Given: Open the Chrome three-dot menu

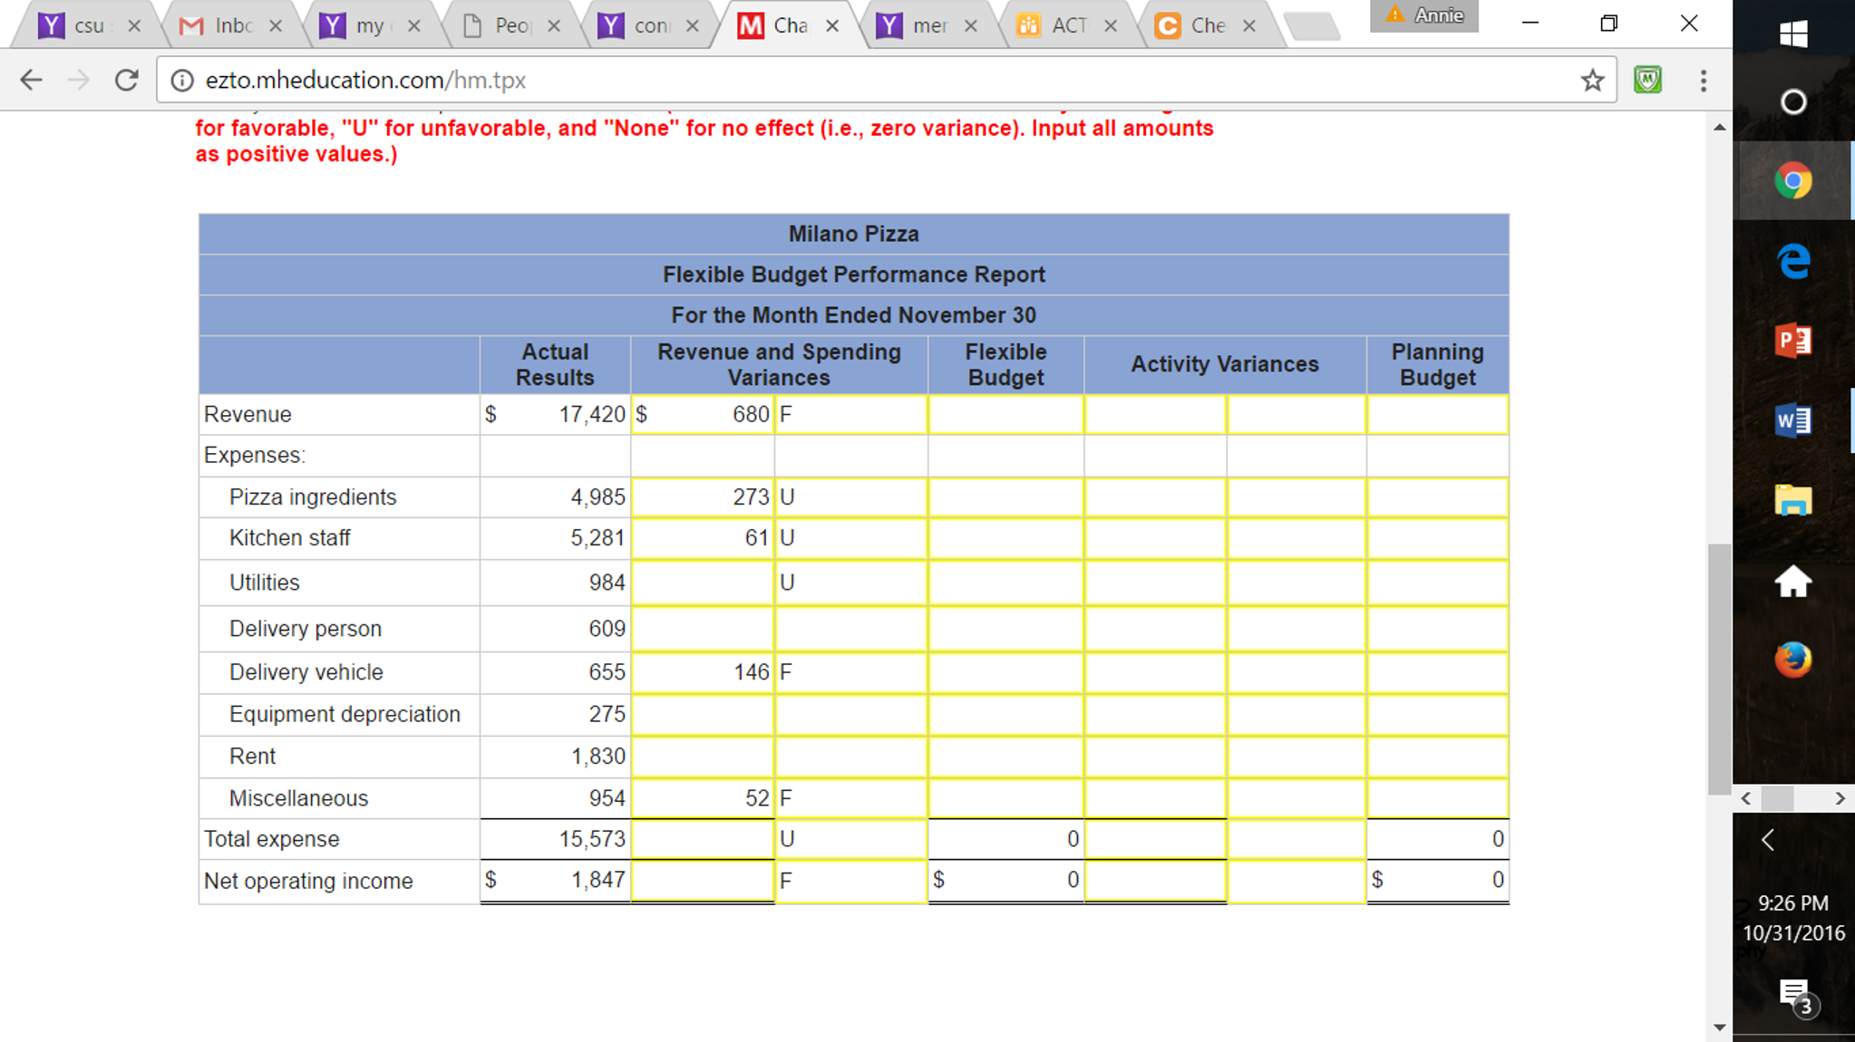Looking at the screenshot, I should tap(1704, 80).
